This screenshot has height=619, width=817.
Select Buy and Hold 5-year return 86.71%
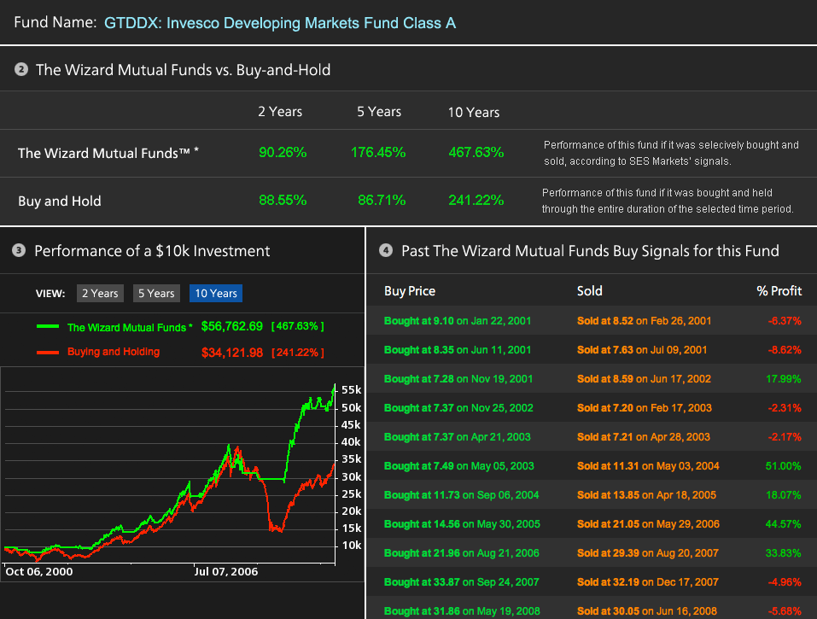click(x=382, y=200)
